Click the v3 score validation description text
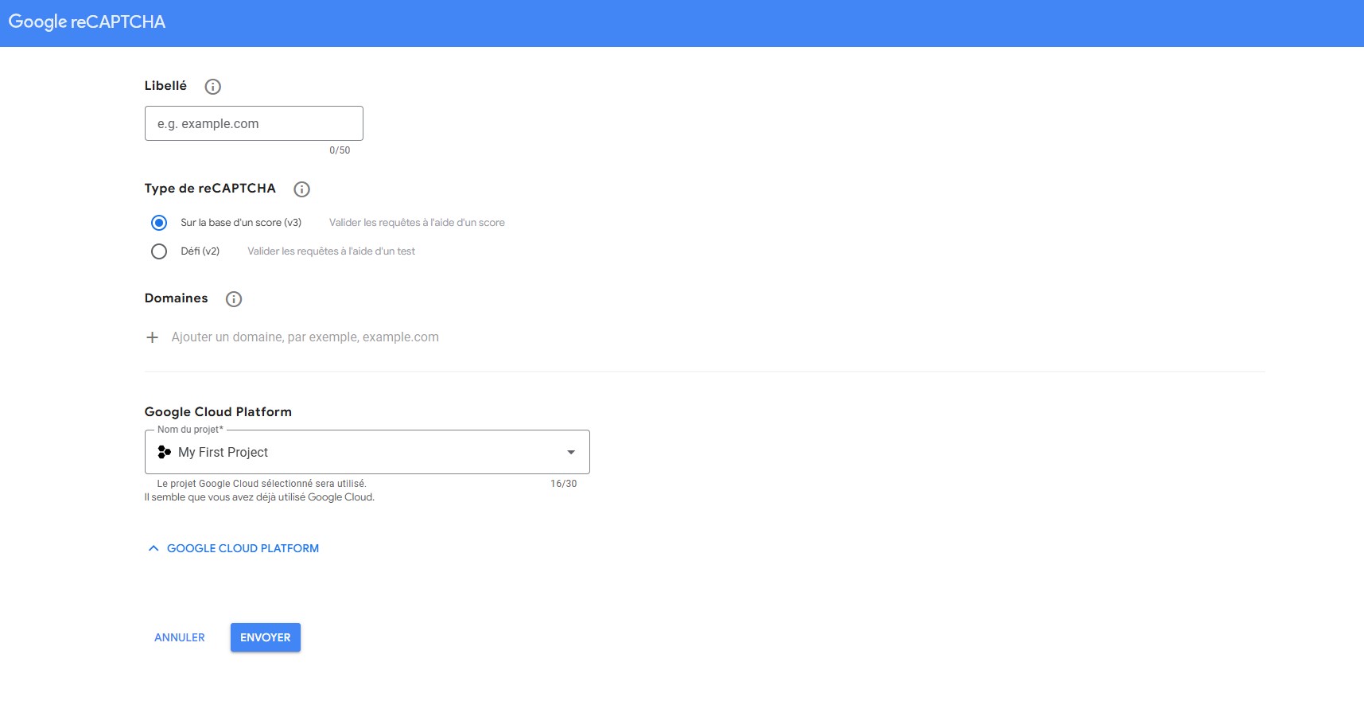The image size is (1364, 701). point(417,223)
